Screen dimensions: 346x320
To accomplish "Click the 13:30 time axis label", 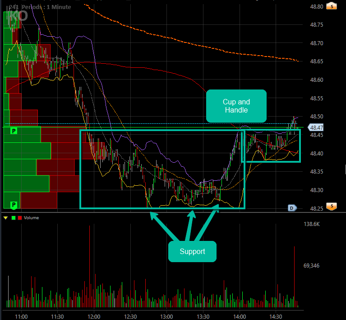I will coord(203,317).
